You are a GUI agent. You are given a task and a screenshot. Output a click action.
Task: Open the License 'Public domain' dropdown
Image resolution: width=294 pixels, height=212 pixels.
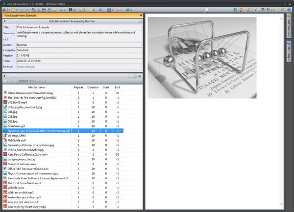(140, 67)
